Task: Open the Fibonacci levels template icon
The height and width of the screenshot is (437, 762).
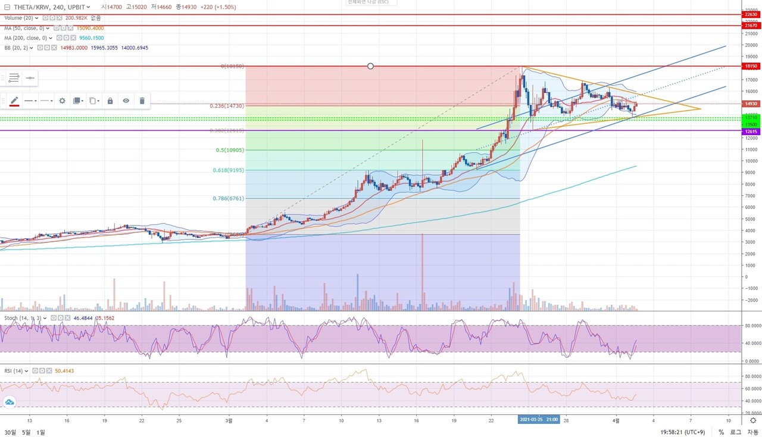Action: (x=14, y=77)
